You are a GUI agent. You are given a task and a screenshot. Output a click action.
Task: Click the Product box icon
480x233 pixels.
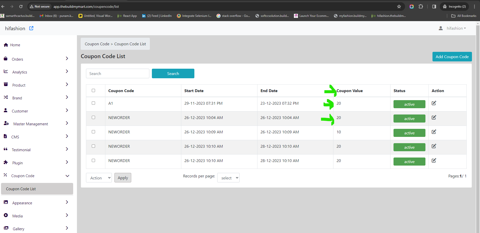point(6,84)
